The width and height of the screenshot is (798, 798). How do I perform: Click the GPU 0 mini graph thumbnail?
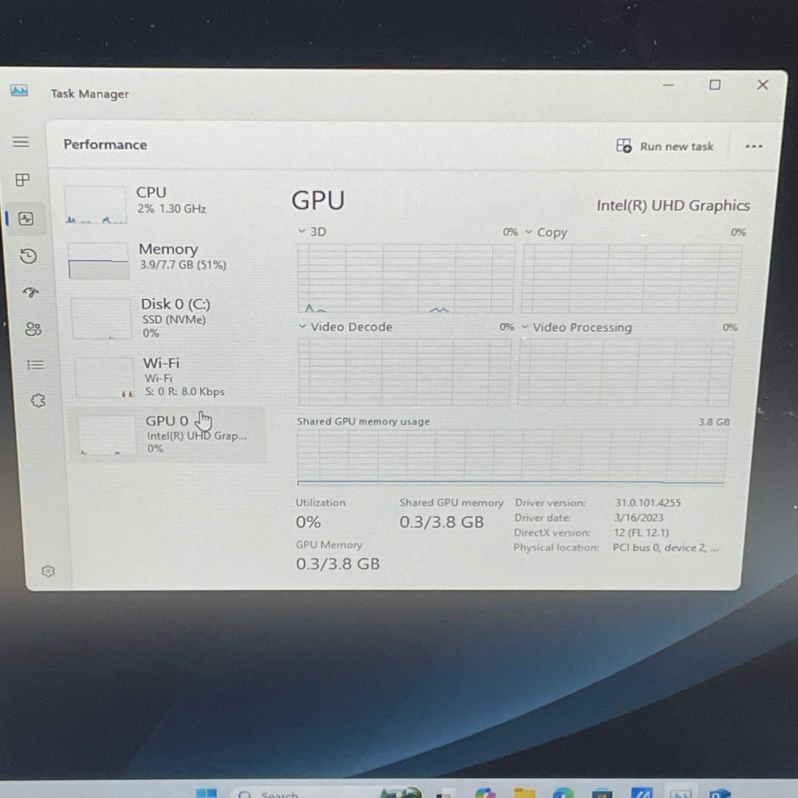pyautogui.click(x=107, y=435)
